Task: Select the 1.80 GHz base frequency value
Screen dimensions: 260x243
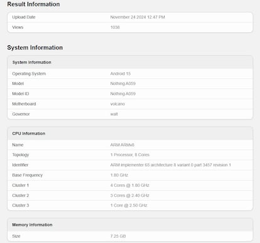Action: [x=119, y=175]
